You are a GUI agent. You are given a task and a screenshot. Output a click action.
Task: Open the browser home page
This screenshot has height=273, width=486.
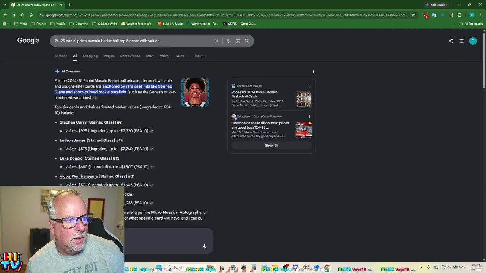pos(31,15)
